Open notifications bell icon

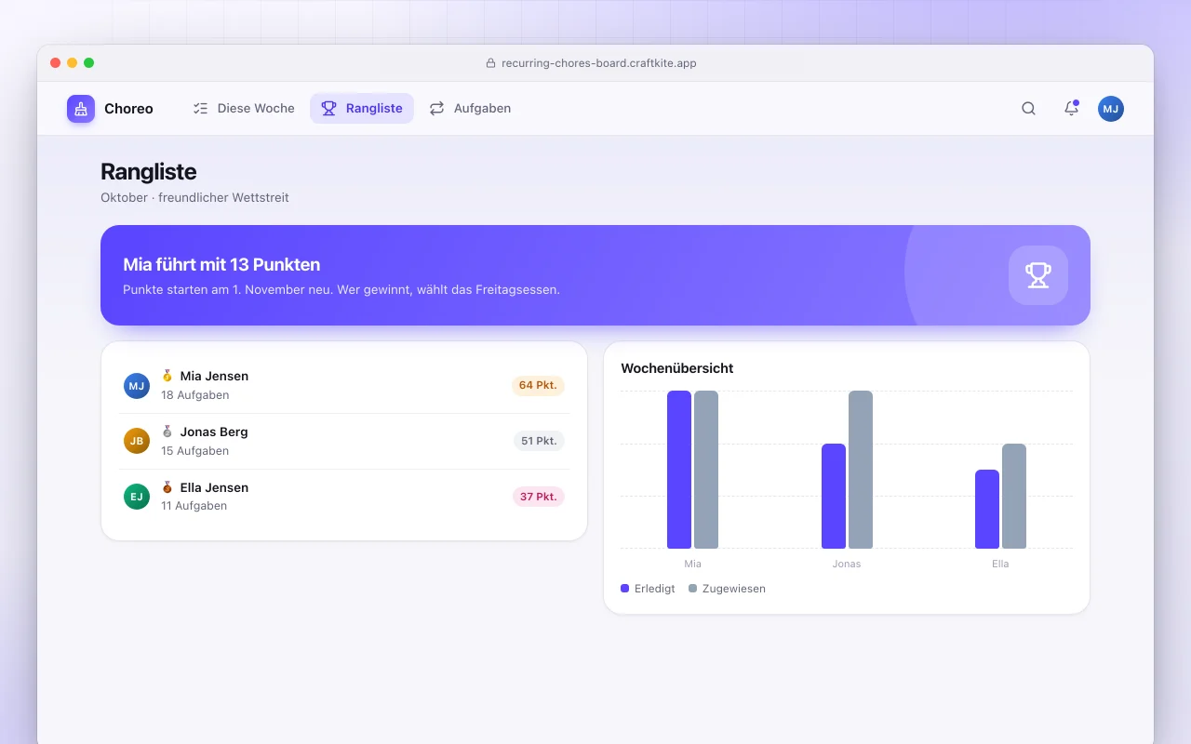point(1071,109)
